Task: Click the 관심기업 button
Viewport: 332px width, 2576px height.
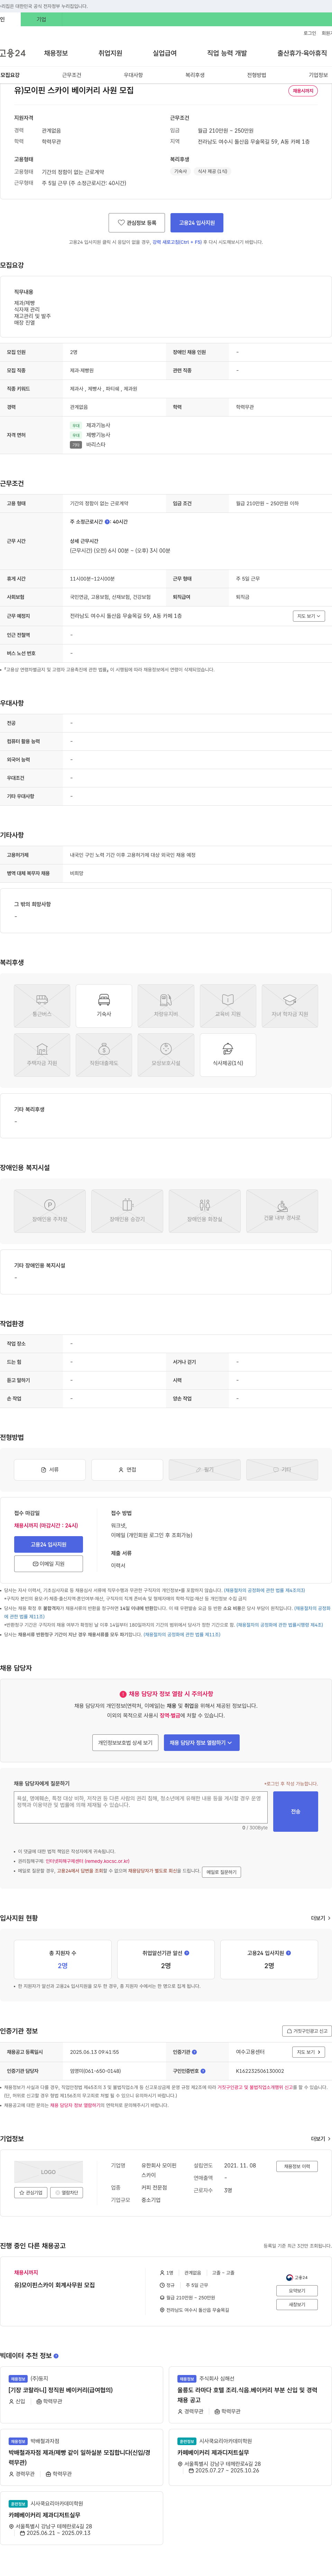Action: [x=31, y=2193]
